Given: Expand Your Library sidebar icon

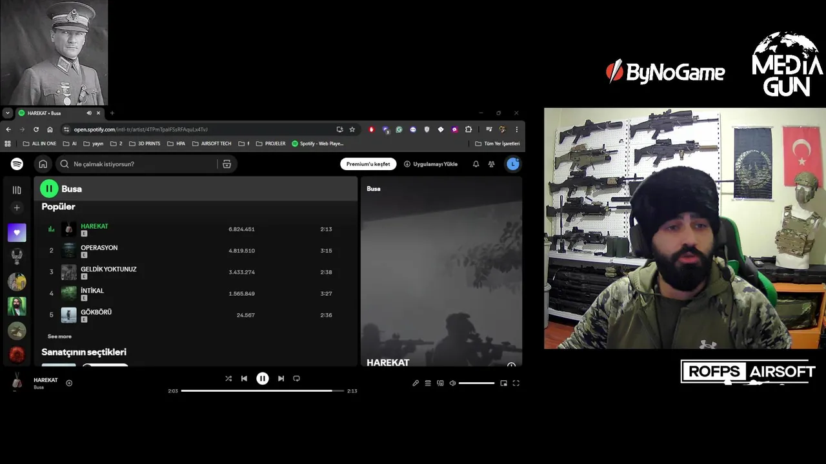Looking at the screenshot, I should [x=17, y=190].
